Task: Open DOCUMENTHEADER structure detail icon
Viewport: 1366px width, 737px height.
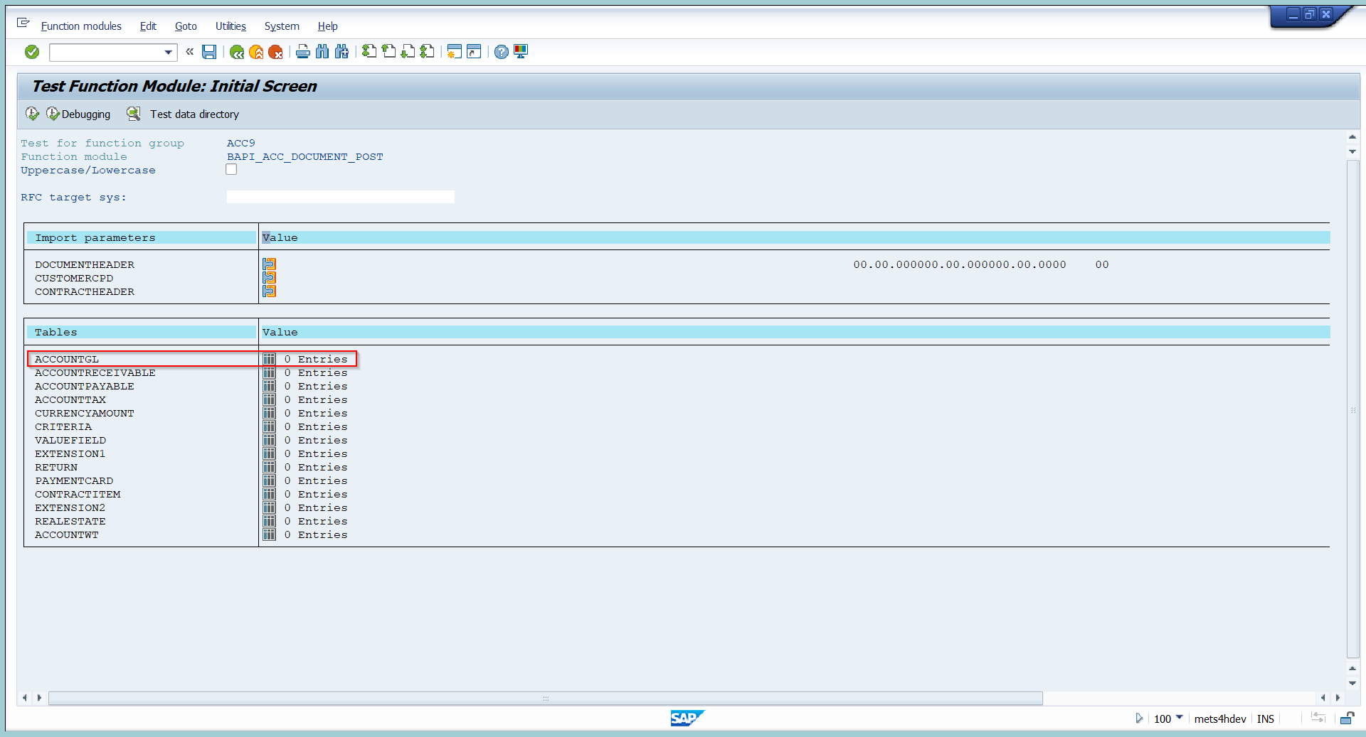Action: 269,264
